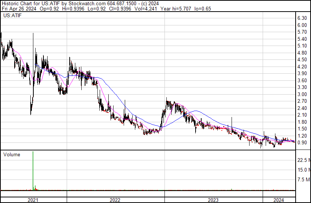Click the 0.90 price axis label

click(302, 143)
